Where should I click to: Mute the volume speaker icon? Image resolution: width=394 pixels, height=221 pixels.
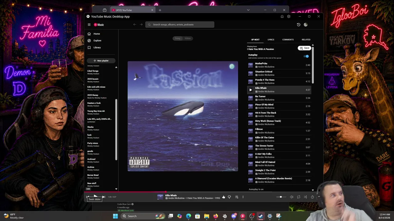coord(292,197)
